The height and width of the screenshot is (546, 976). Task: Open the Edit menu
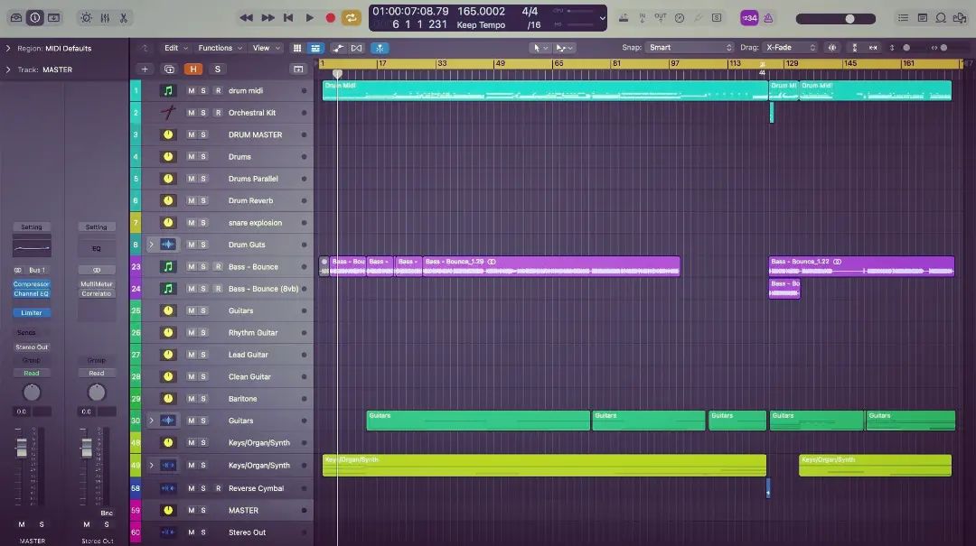pyautogui.click(x=175, y=48)
